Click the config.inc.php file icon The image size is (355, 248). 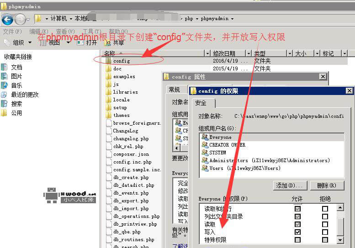click(109, 162)
